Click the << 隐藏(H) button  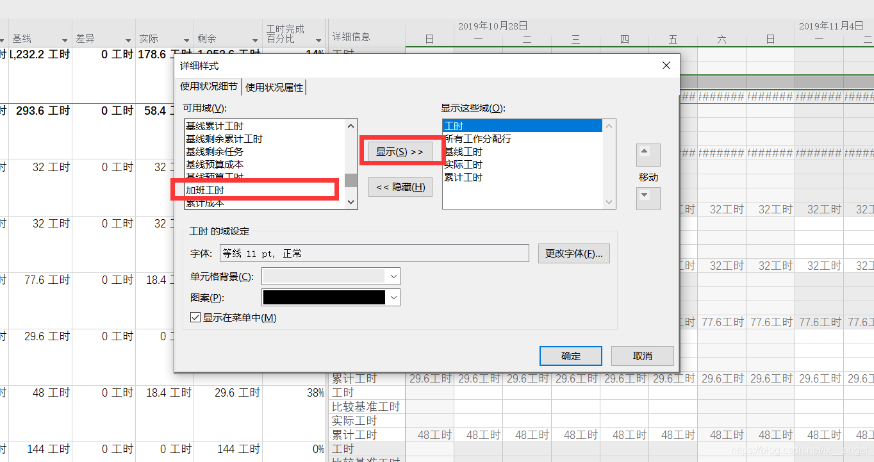[400, 187]
